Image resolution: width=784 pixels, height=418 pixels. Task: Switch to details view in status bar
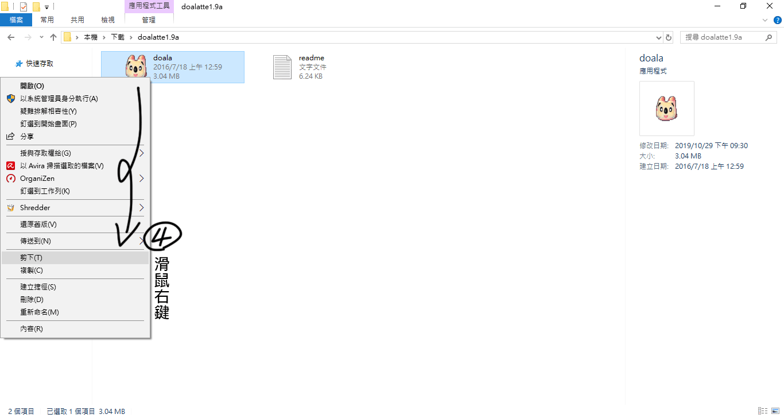tap(762, 411)
